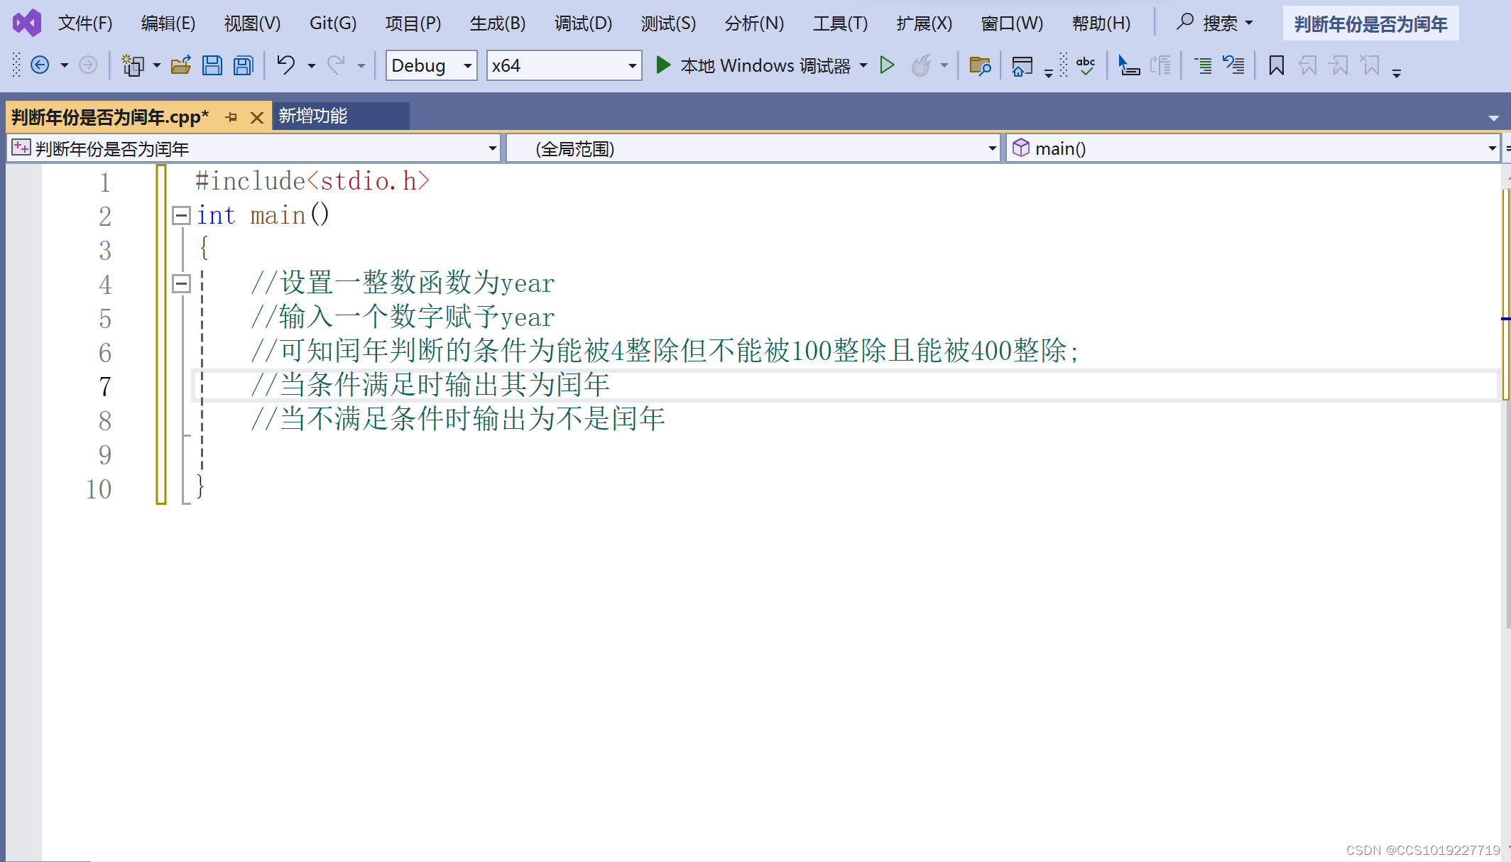
Task: Open the x64 platform dropdown
Action: (564, 65)
